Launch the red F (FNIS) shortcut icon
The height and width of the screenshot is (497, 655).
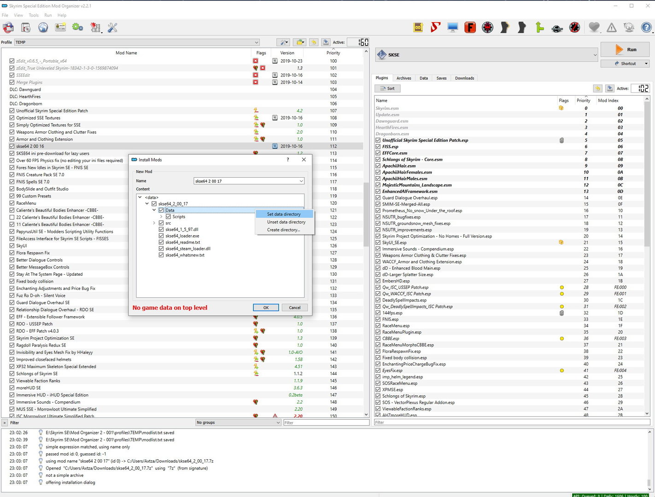tap(470, 28)
